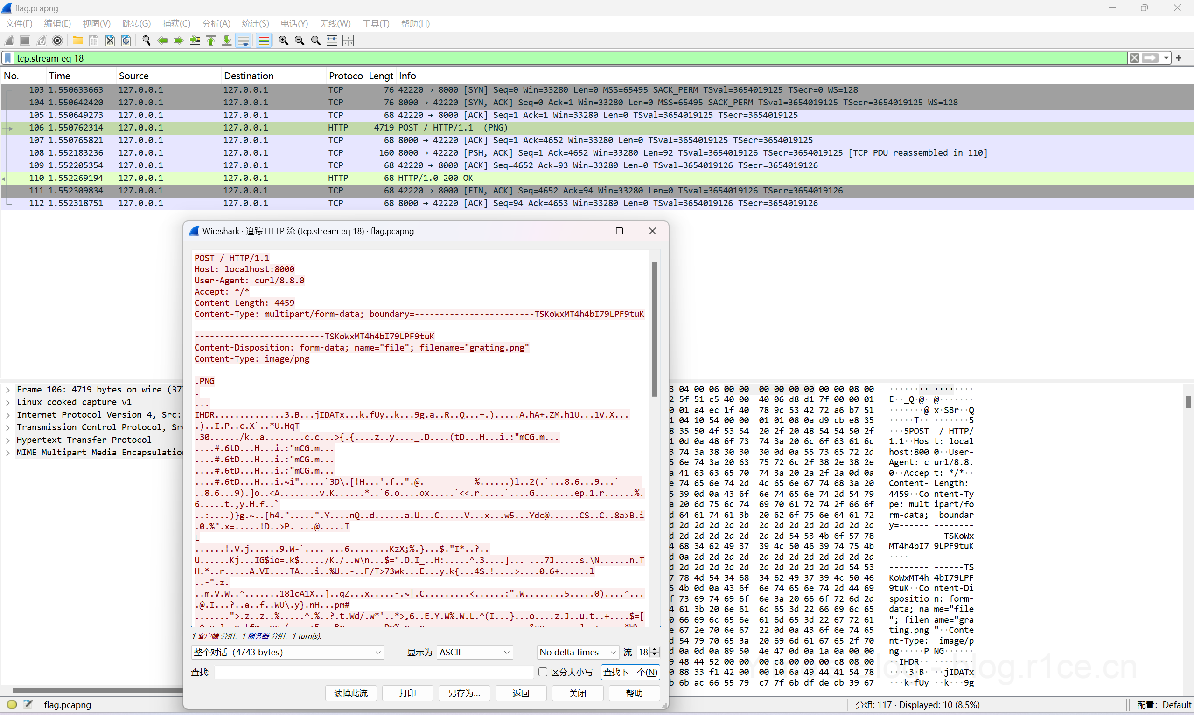Enable the case-sensitive search checkbox
The height and width of the screenshot is (715, 1194).
point(543,672)
